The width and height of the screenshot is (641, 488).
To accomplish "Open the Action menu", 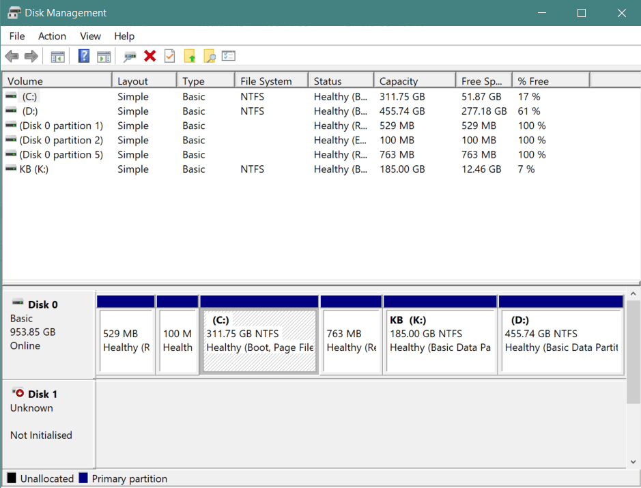I will 52,36.
